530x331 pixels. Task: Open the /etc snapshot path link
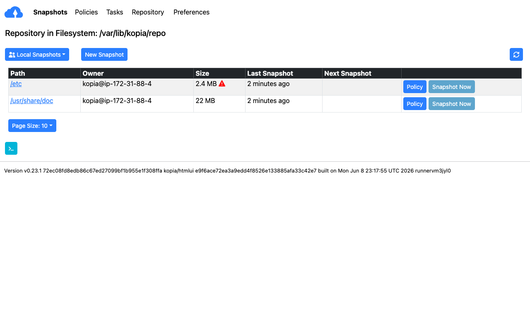(x=16, y=84)
